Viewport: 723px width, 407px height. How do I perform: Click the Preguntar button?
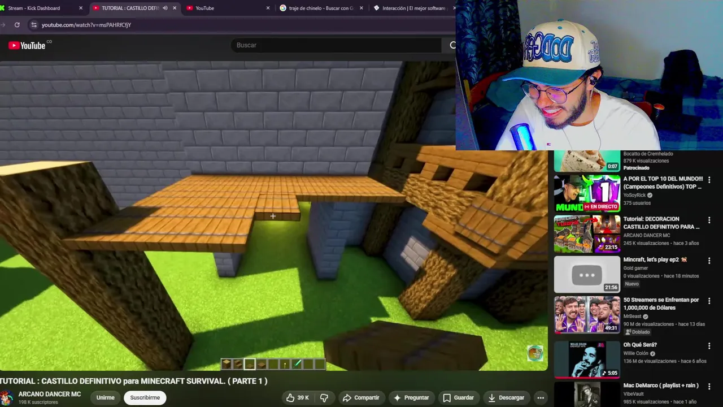(411, 397)
